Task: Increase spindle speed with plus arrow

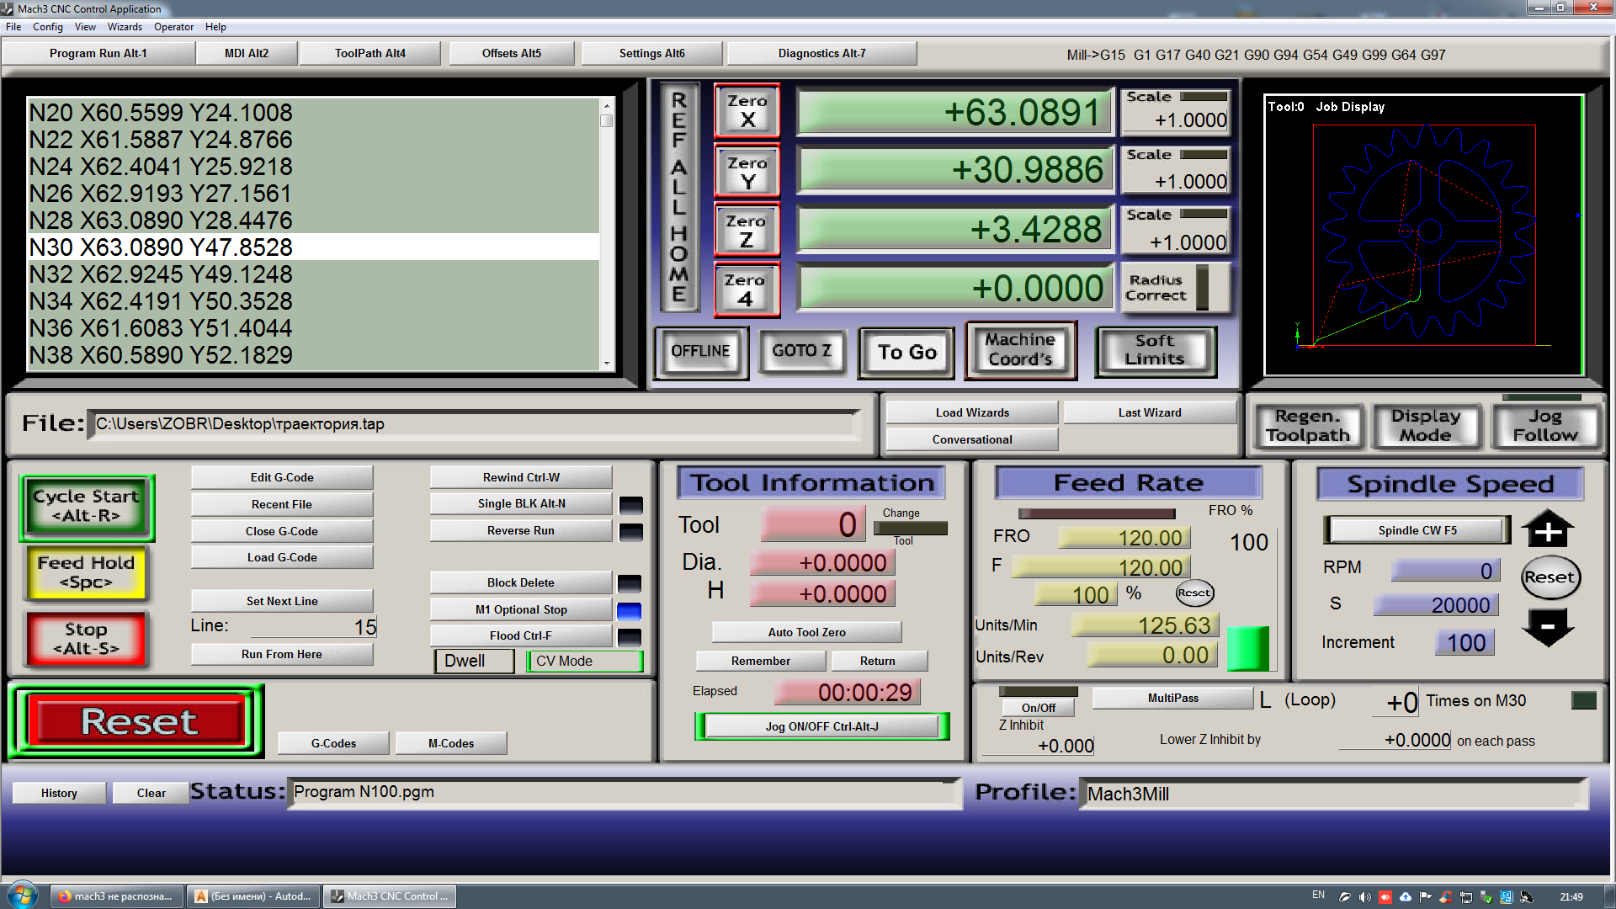Action: click(1547, 530)
